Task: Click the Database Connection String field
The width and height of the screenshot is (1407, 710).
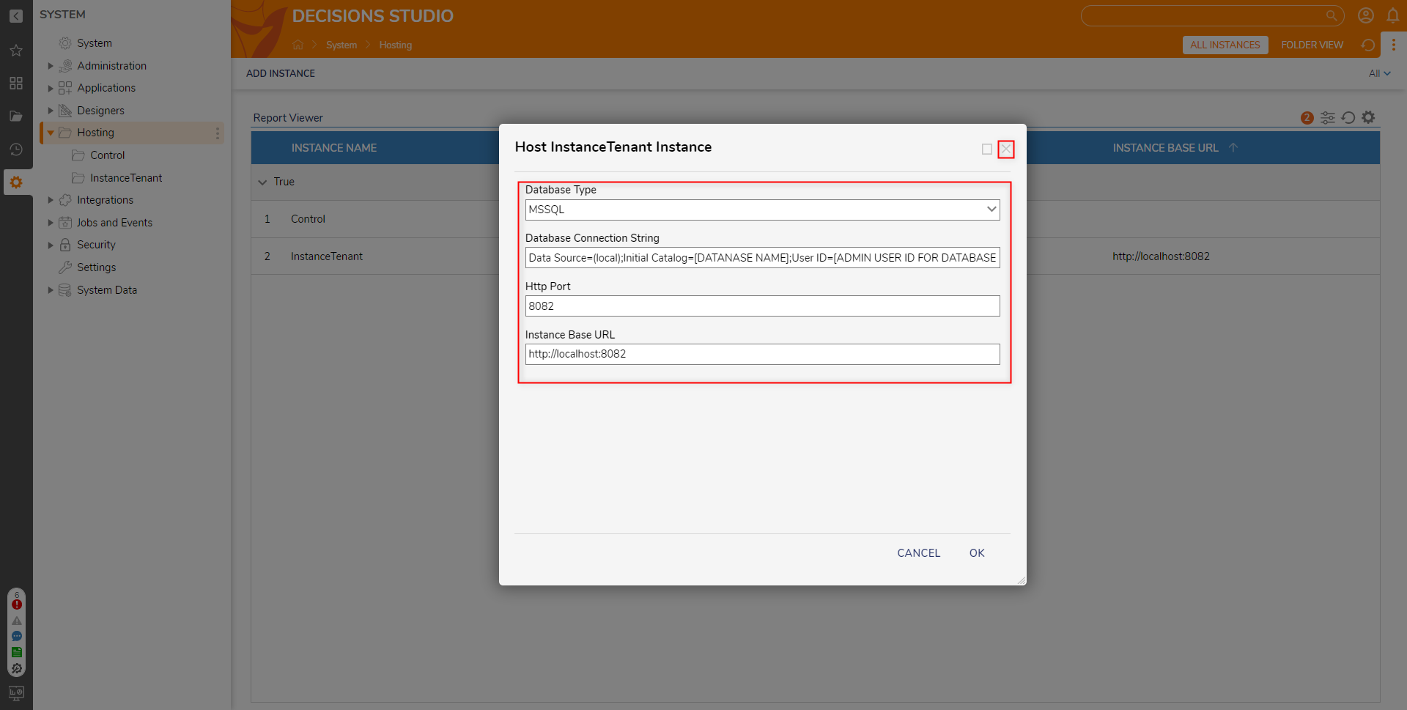Action: [762, 258]
